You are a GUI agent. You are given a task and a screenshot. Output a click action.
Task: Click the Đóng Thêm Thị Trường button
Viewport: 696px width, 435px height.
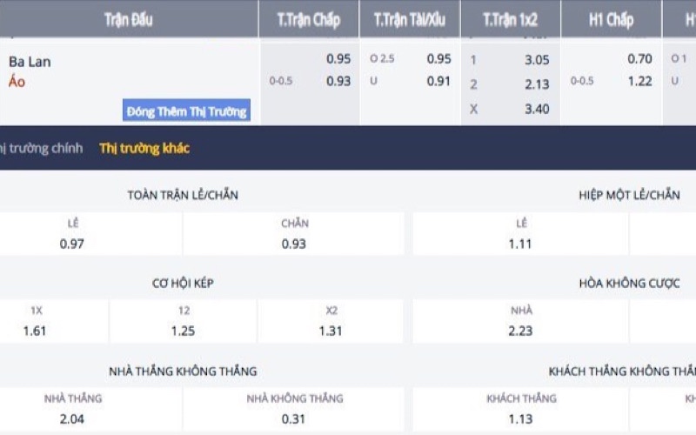(186, 111)
